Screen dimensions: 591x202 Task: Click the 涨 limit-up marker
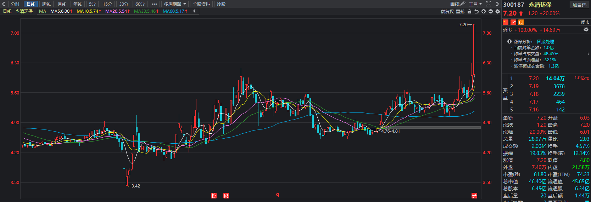pyautogui.click(x=474, y=196)
